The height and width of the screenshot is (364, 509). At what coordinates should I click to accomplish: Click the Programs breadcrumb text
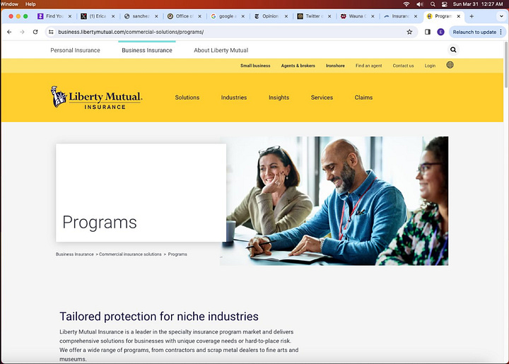177,254
